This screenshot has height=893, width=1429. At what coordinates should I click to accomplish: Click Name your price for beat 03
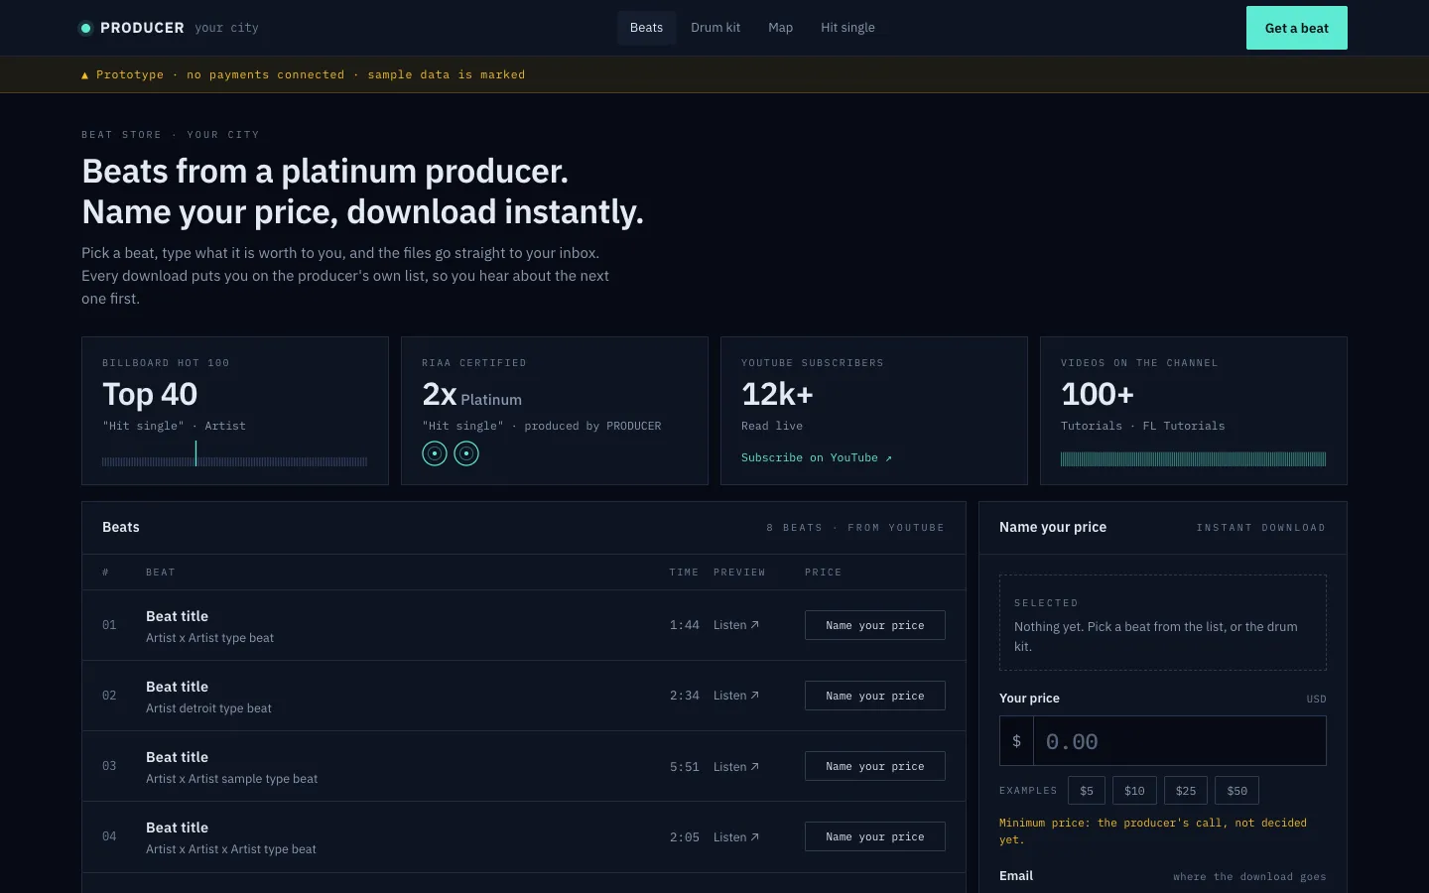[x=874, y=766]
